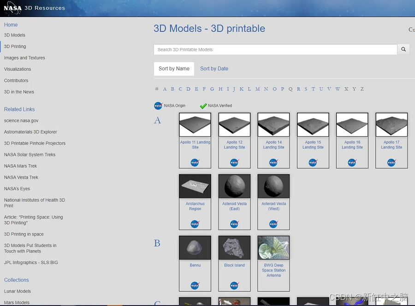Image resolution: width=415 pixels, height=306 pixels.
Task: Jump to letter A in alphabet index
Action: pyautogui.click(x=165, y=89)
